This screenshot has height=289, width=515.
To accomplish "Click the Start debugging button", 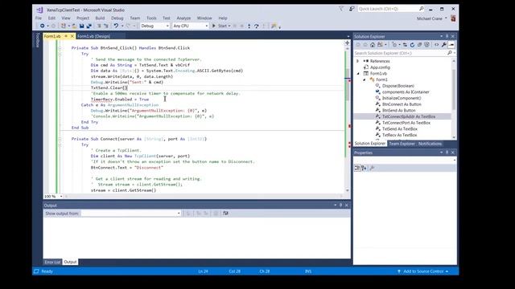I will click(x=220, y=26).
